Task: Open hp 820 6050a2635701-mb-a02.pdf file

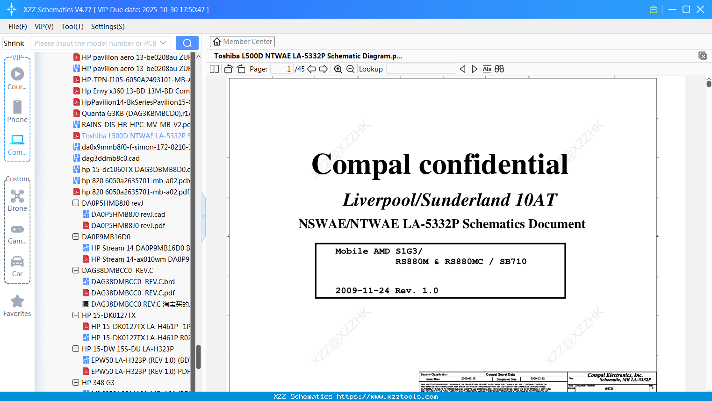Action: point(132,192)
